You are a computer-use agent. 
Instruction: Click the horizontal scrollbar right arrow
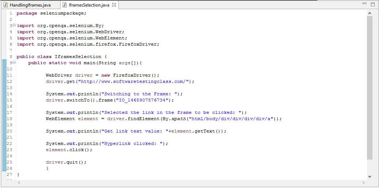(x=364, y=183)
